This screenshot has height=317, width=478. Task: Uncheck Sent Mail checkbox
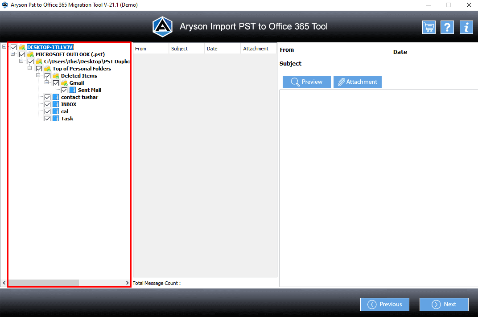pos(64,90)
